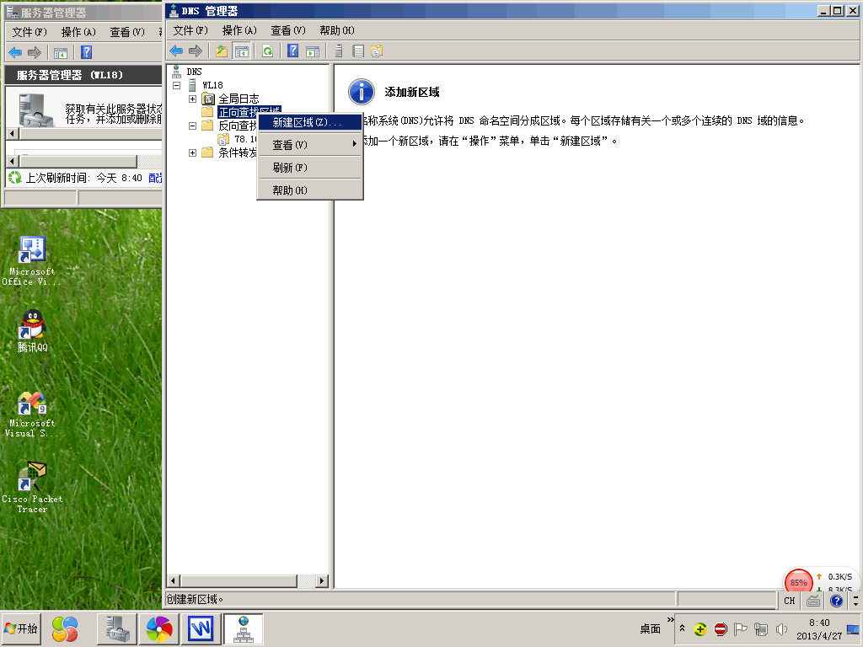This screenshot has height=647, width=863.
Task: Select 新建区域(Z)... from context menu
Action: (307, 123)
